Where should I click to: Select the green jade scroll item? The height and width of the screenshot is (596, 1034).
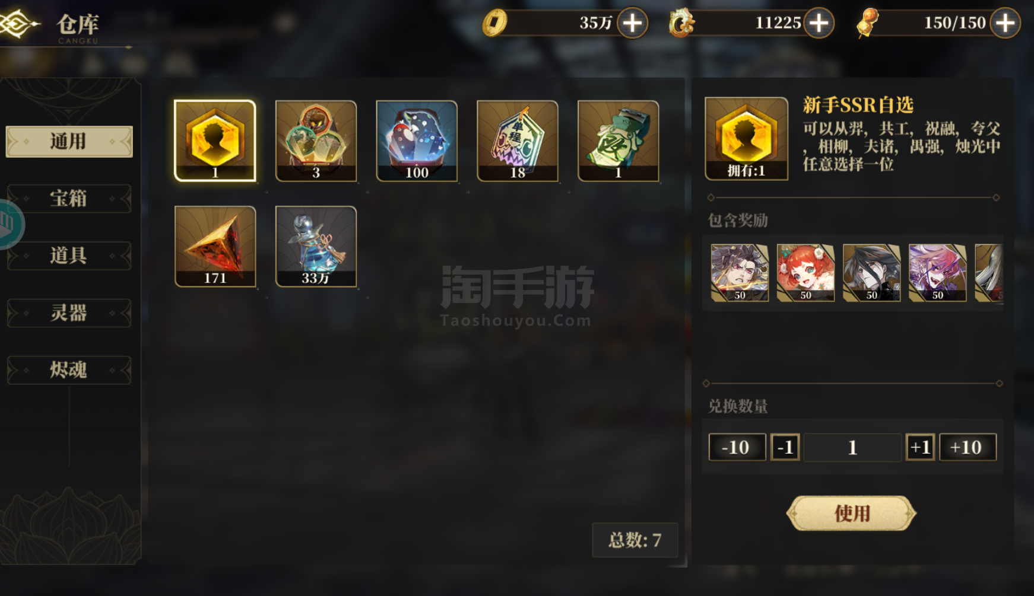pos(619,141)
